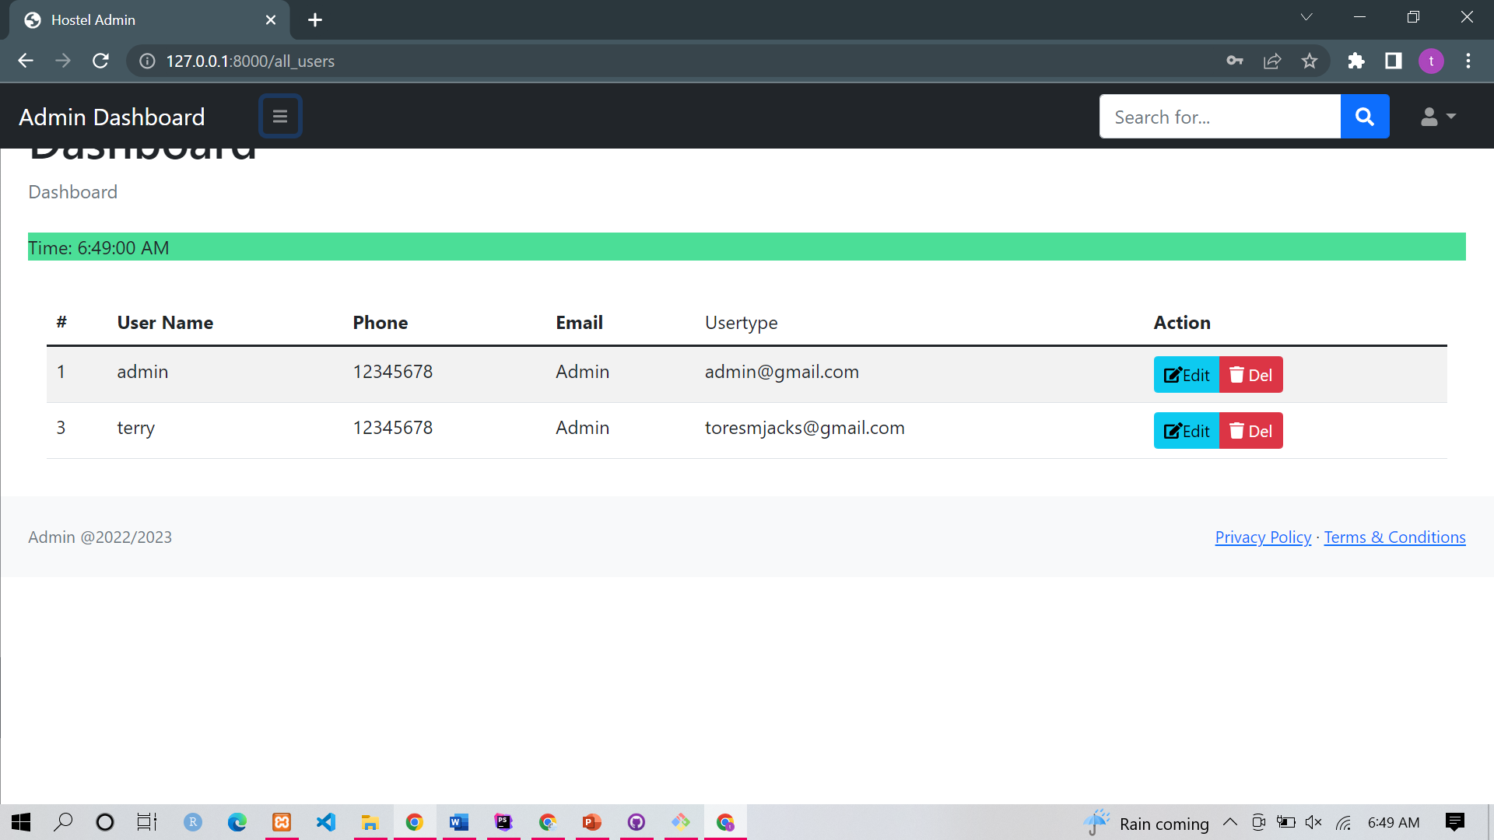Viewport: 1494px width, 840px height.
Task: Click the share icon in the address bar
Action: point(1272,61)
